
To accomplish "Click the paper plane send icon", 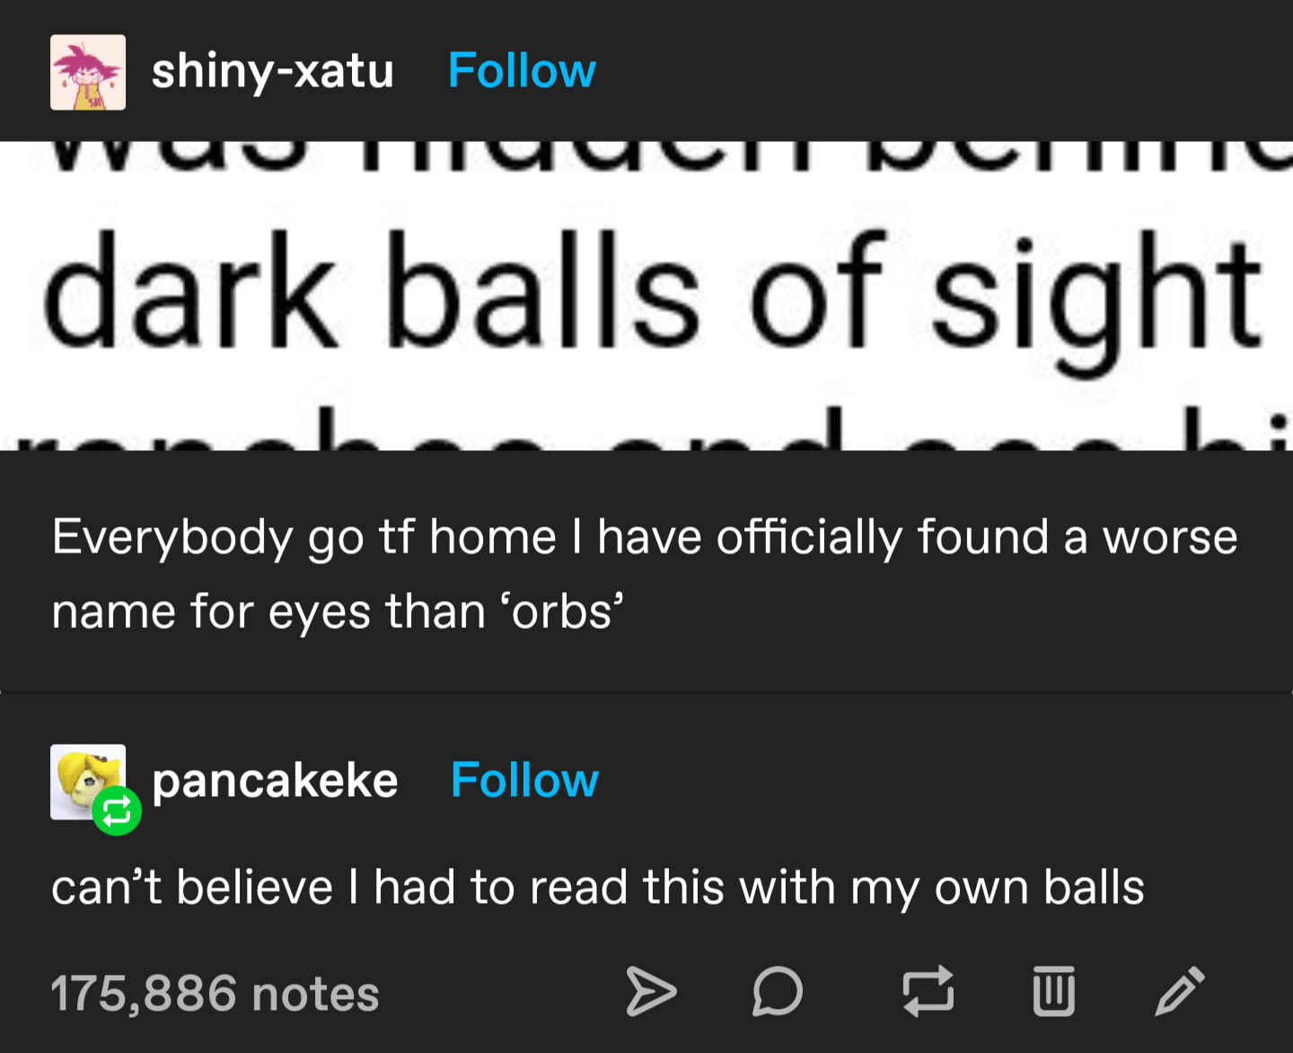I will coord(653,993).
